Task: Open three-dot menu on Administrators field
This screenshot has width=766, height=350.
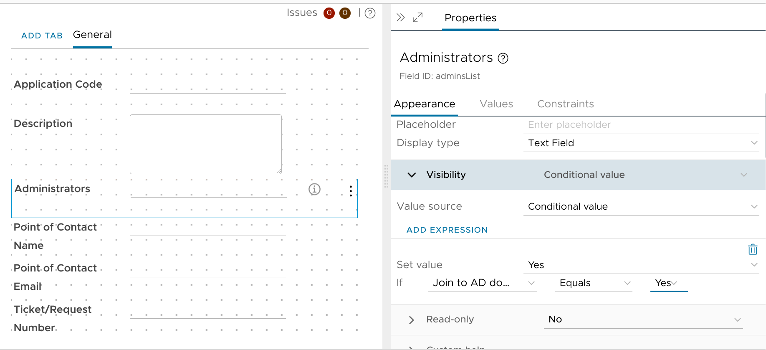Action: [x=351, y=191]
